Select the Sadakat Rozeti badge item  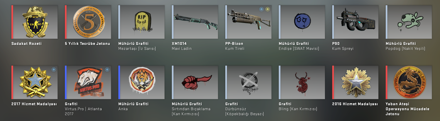coord(35,22)
